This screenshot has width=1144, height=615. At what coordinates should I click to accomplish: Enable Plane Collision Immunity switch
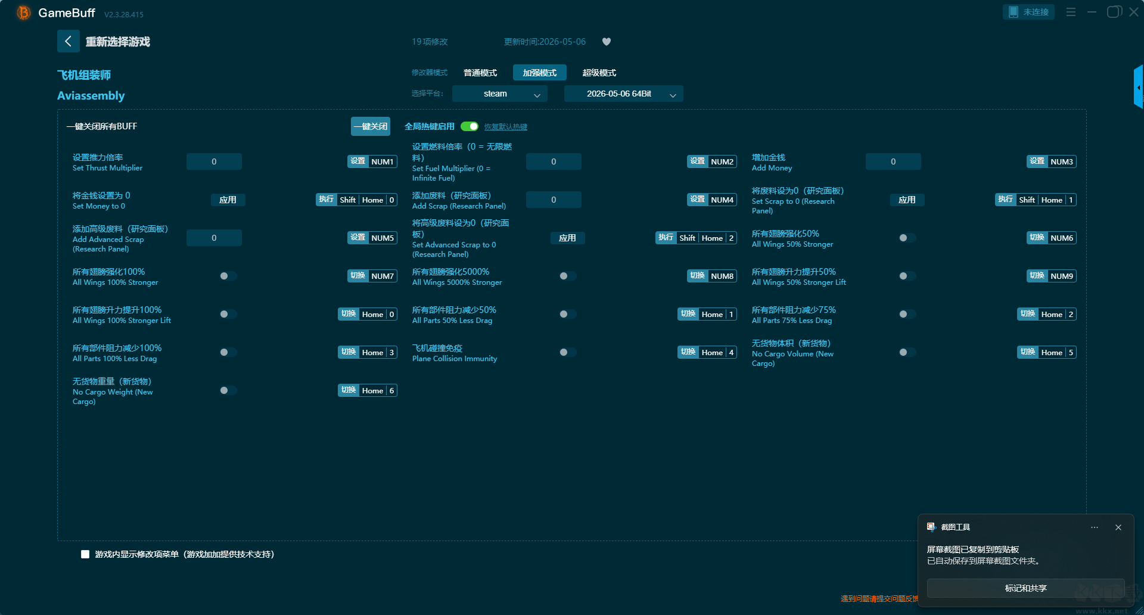[x=567, y=352]
